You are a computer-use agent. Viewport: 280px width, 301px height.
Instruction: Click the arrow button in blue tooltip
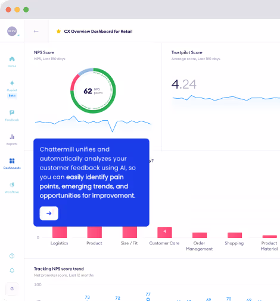[x=49, y=213]
